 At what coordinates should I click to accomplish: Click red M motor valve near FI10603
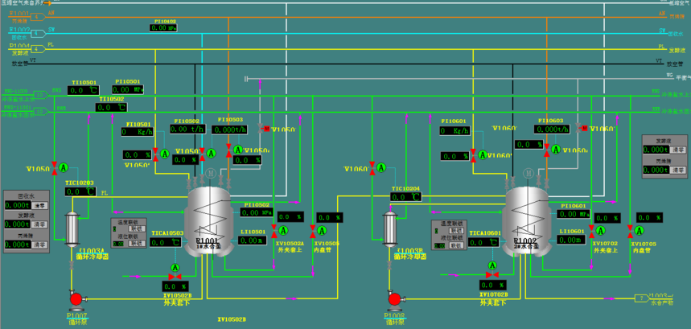pos(584,128)
